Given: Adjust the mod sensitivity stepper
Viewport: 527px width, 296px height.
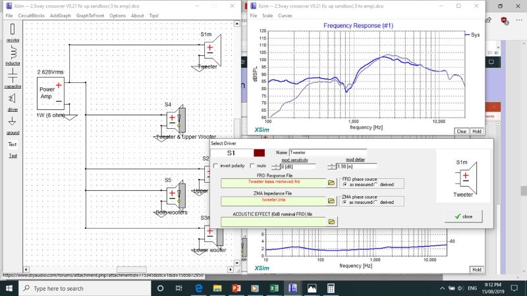Looking at the screenshot, I should 276,166.
